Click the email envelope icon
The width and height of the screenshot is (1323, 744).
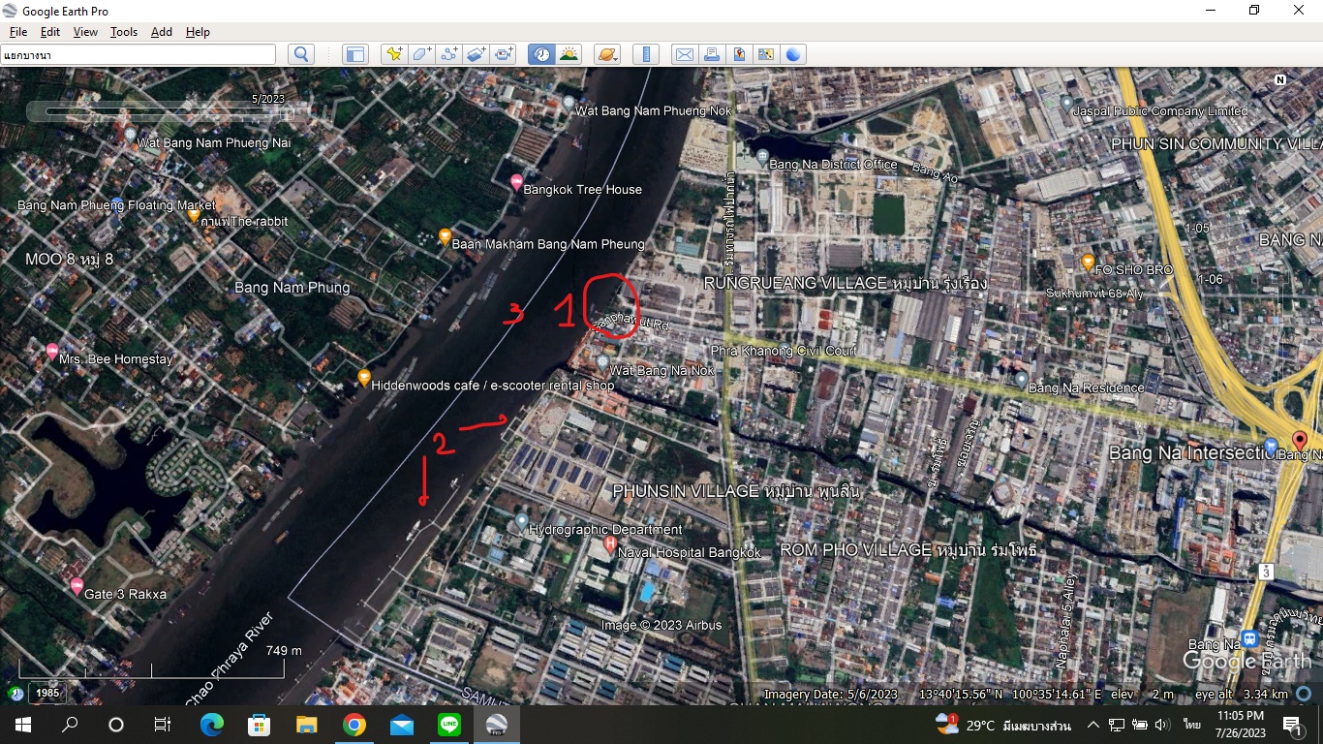(x=684, y=55)
